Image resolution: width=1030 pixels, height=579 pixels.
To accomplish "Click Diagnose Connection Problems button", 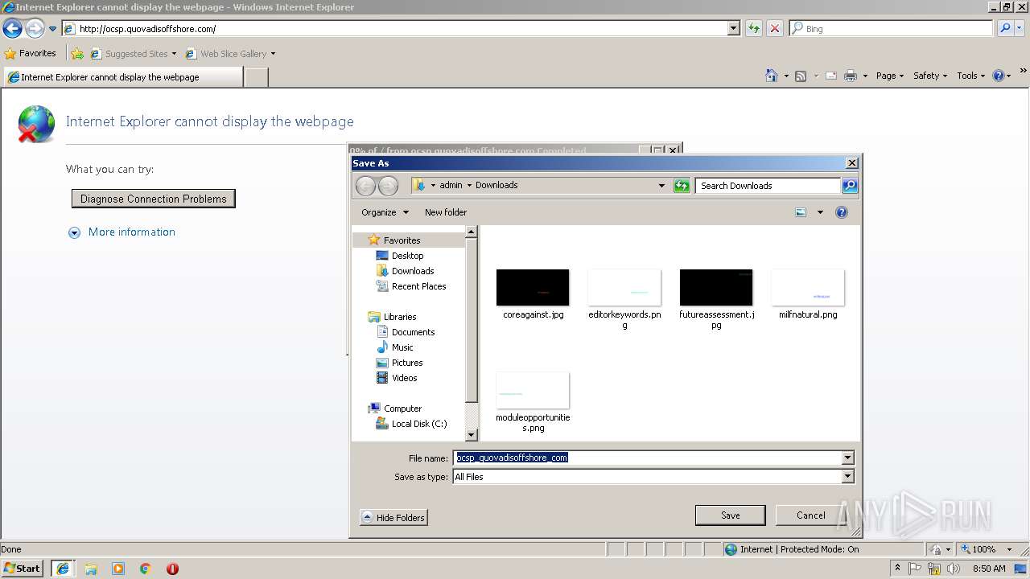I will (153, 199).
